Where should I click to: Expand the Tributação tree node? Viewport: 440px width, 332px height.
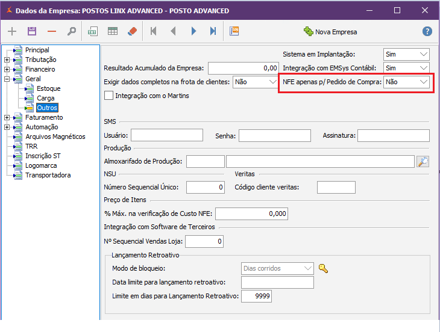coord(7,60)
